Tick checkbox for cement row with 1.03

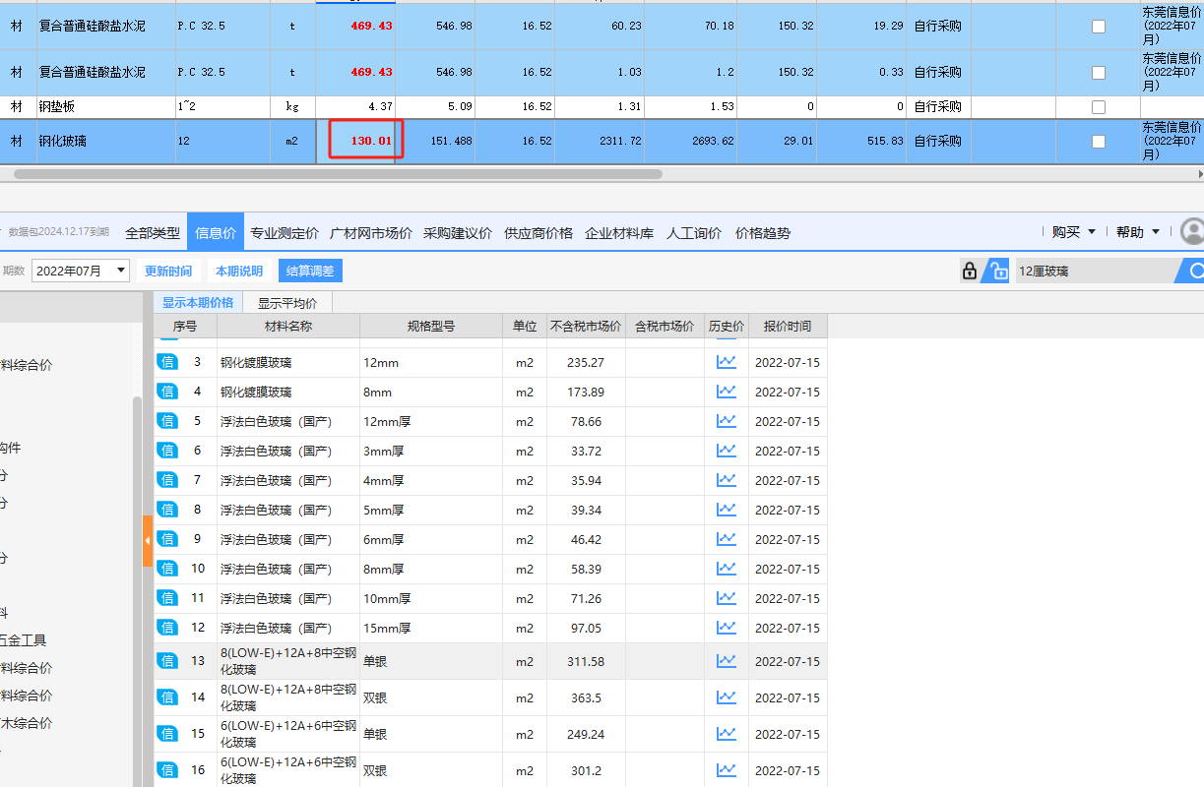[x=1099, y=73]
